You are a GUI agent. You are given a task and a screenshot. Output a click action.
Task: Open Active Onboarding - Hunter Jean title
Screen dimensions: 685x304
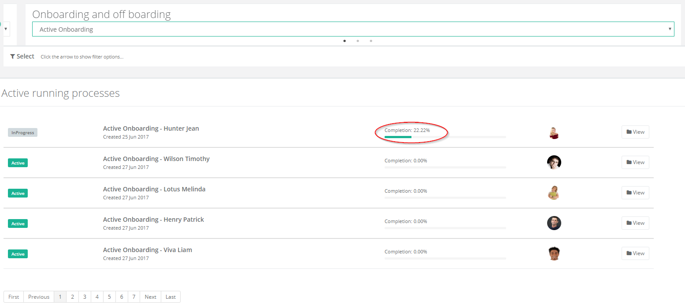pyautogui.click(x=151, y=128)
